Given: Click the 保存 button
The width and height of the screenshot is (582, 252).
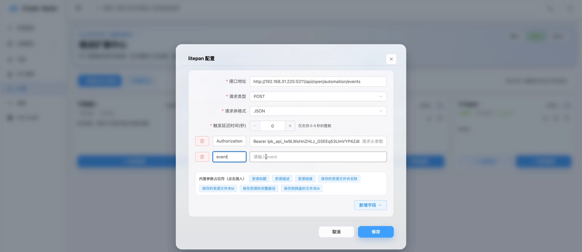Looking at the screenshot, I should point(376,232).
